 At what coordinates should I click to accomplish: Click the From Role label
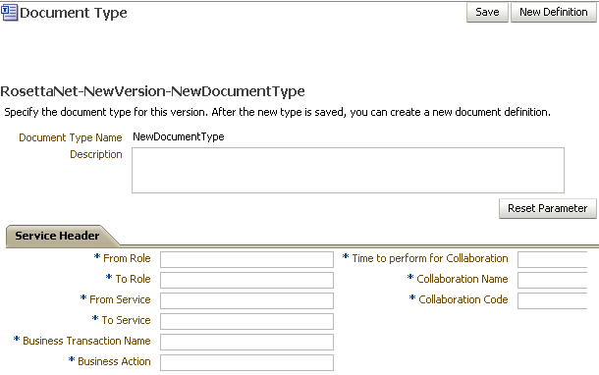click(127, 258)
